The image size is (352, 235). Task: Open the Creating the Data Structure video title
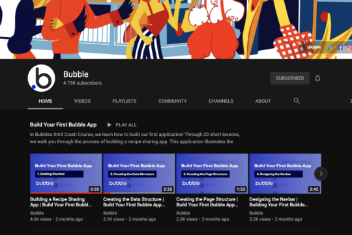pyautogui.click(x=134, y=202)
